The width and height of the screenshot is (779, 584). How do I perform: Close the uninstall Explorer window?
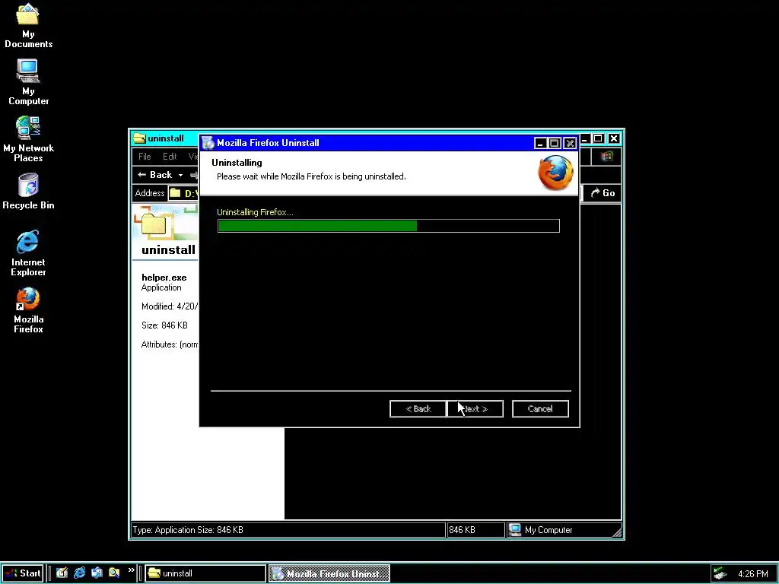click(614, 138)
